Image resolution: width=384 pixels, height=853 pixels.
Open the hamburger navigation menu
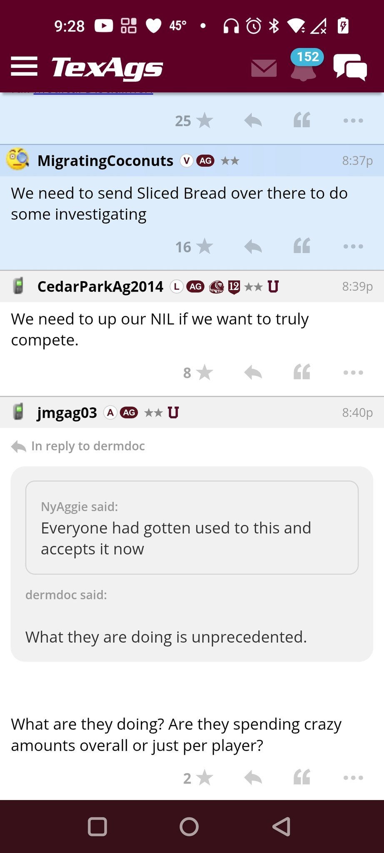pos(24,67)
